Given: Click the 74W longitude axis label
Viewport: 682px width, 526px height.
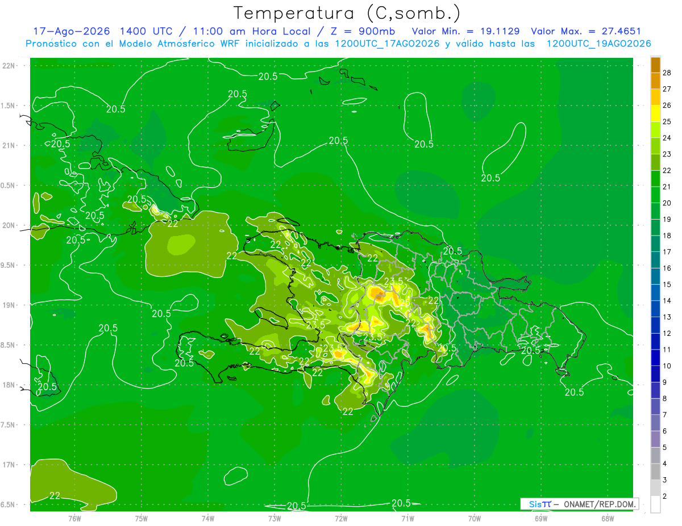Looking at the screenshot, I should pos(207,518).
